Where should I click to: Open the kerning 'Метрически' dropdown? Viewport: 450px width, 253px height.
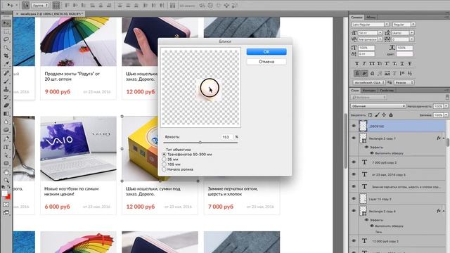380,39
